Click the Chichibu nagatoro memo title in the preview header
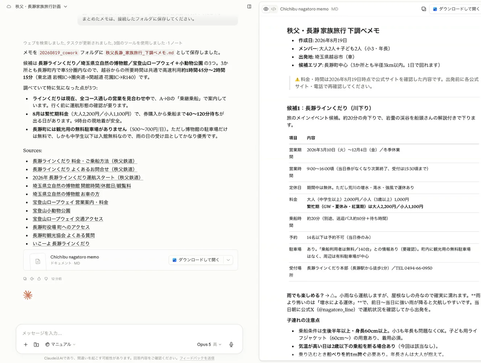Viewport: 481px width, 363px height. [304, 9]
